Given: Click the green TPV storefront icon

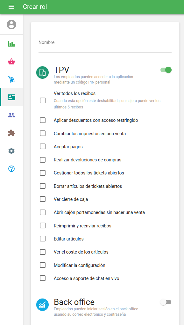Looking at the screenshot, I should (42, 73).
